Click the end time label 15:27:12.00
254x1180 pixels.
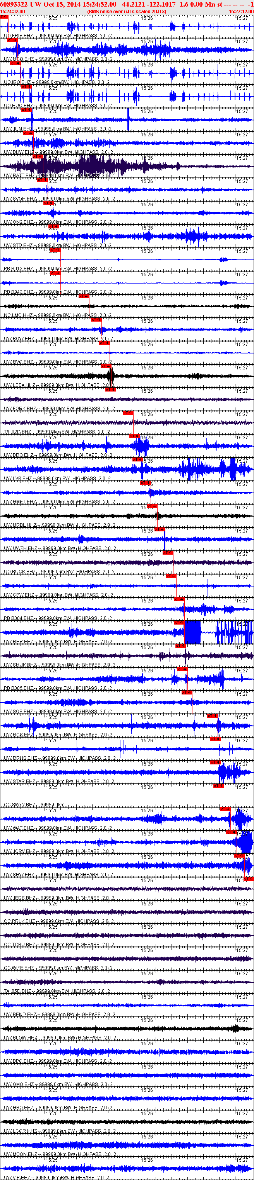[241, 11]
